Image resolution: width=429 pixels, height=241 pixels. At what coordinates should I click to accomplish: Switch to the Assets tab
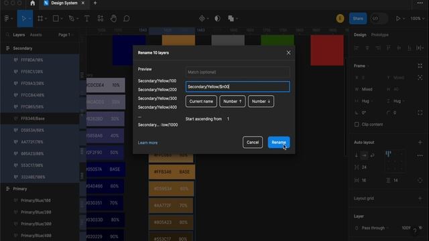point(36,35)
